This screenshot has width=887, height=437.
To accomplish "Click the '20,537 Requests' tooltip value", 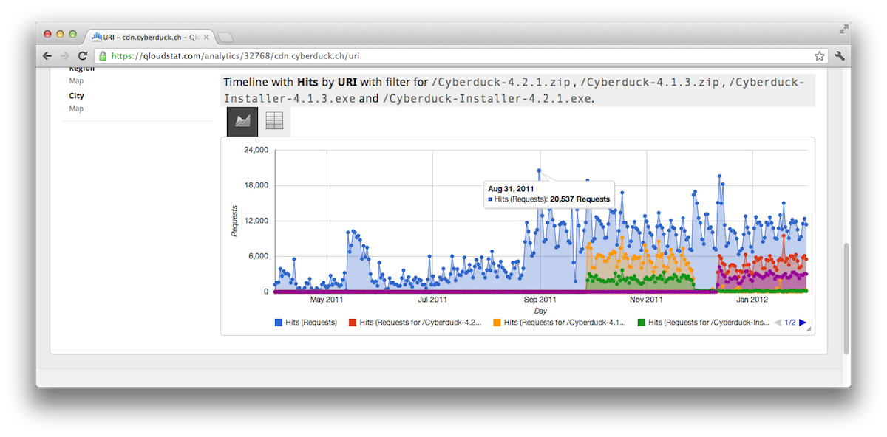I will pyautogui.click(x=580, y=199).
